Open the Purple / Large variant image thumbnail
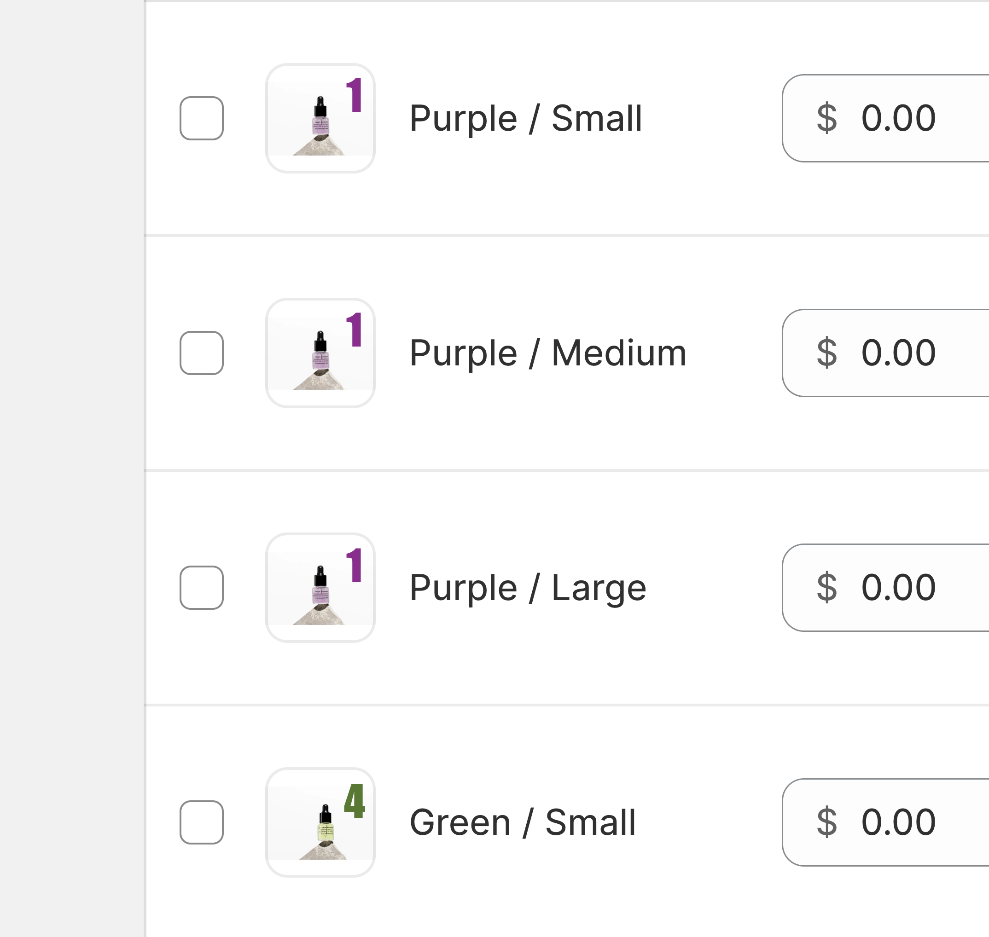Viewport: 989px width, 937px height. pos(320,588)
